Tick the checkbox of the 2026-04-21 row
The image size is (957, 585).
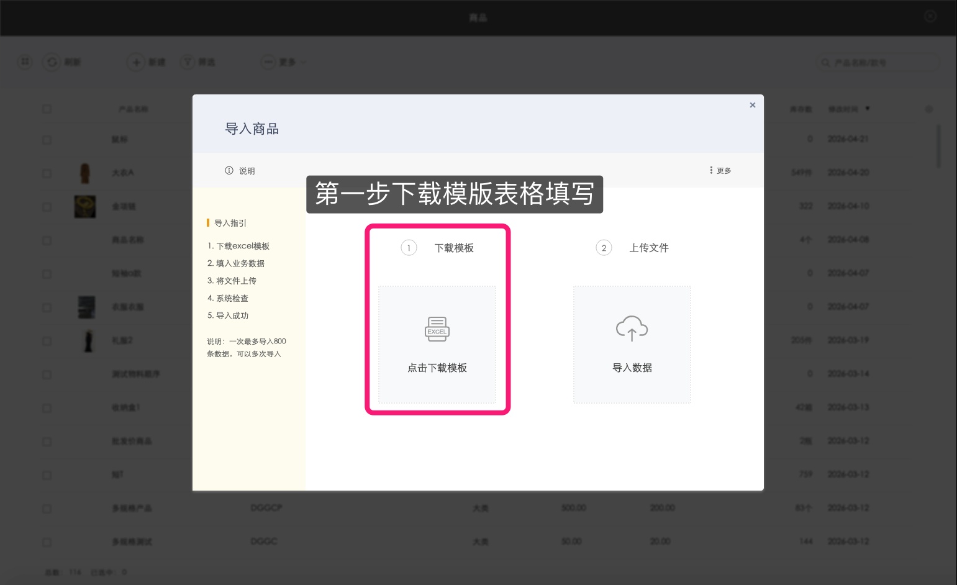coord(47,140)
